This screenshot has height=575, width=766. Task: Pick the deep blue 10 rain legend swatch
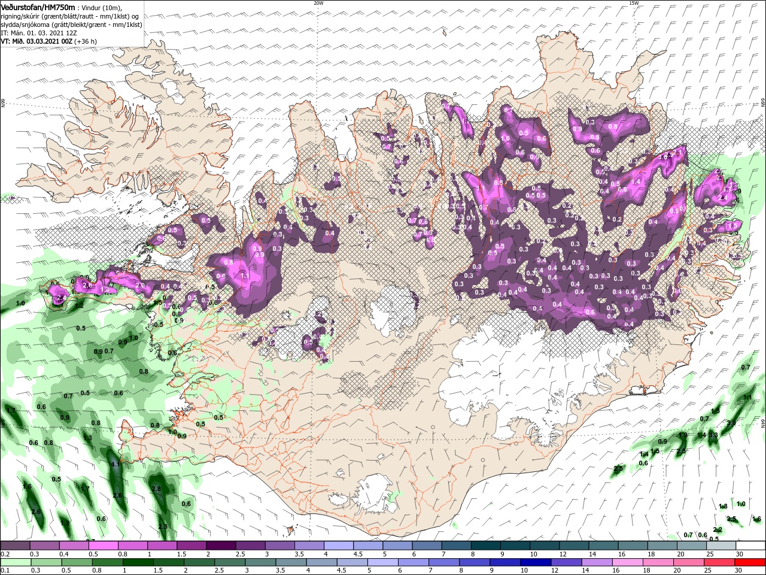click(536, 562)
